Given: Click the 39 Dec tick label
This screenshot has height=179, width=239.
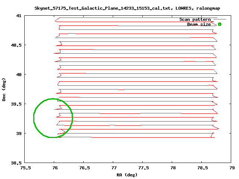Looking at the screenshot, I should click(x=19, y=134).
